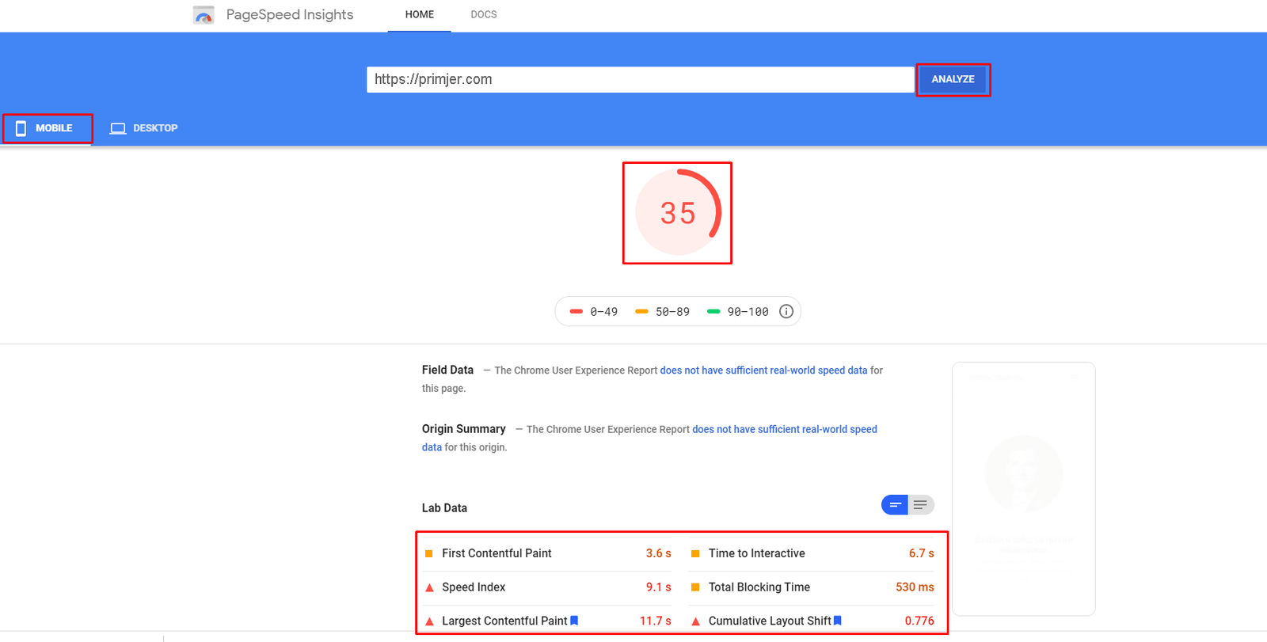
Task: Click the page screenshot preview thumbnail
Action: [1024, 488]
